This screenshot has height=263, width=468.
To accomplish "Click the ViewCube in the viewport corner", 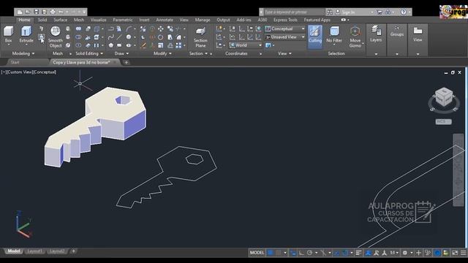I will coord(444,97).
